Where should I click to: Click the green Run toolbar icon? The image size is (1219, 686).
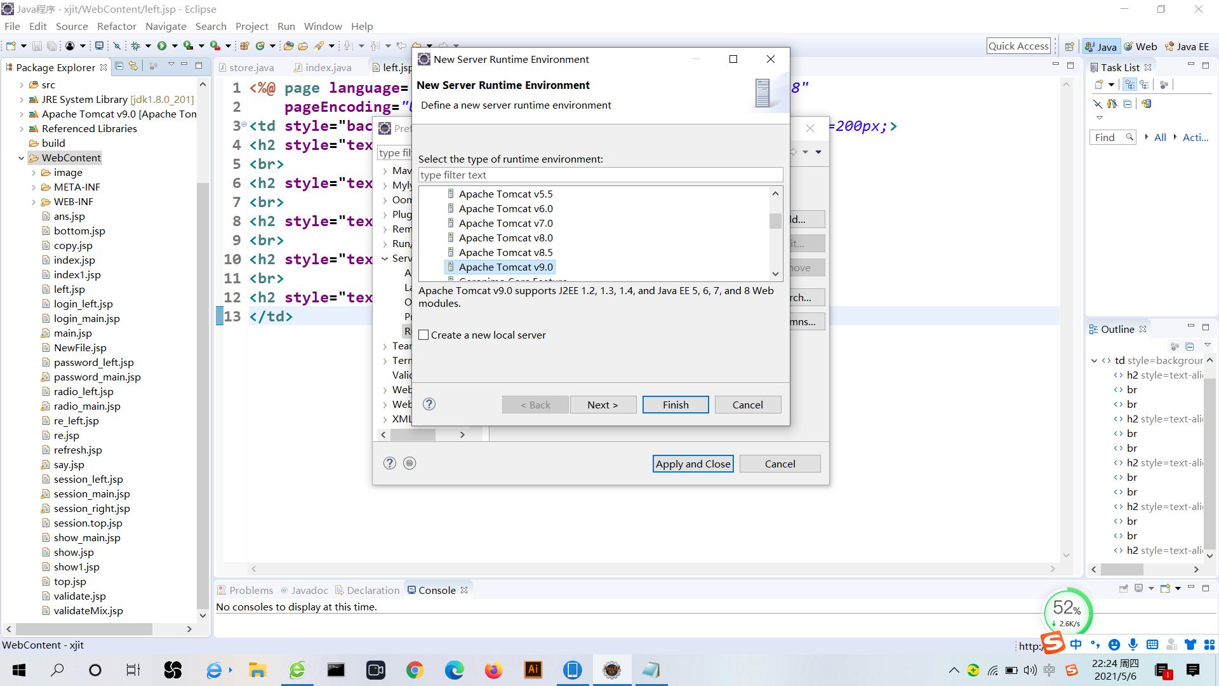[x=162, y=46]
